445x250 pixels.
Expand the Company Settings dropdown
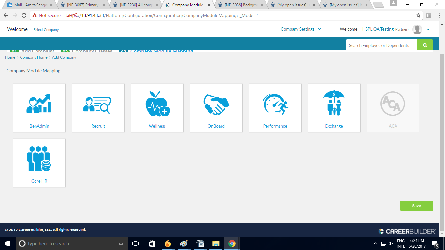click(x=301, y=29)
